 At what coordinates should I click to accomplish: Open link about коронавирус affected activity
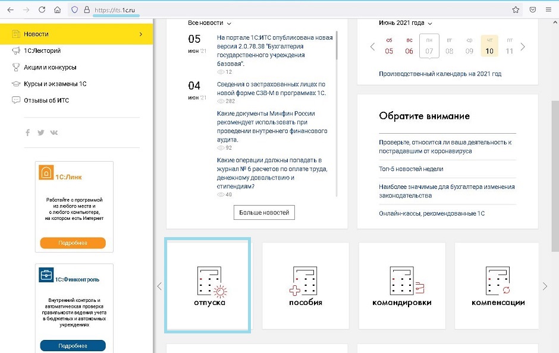pyautogui.click(x=445, y=146)
